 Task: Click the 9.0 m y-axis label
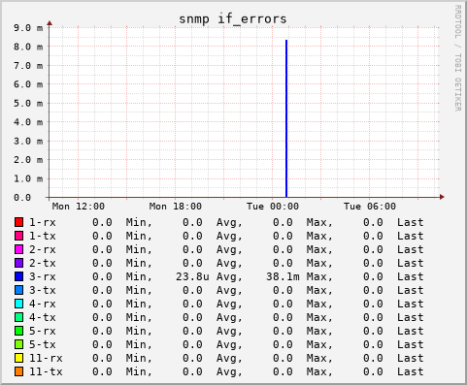(28, 28)
